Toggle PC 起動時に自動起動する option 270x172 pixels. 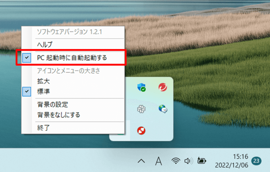click(x=73, y=58)
